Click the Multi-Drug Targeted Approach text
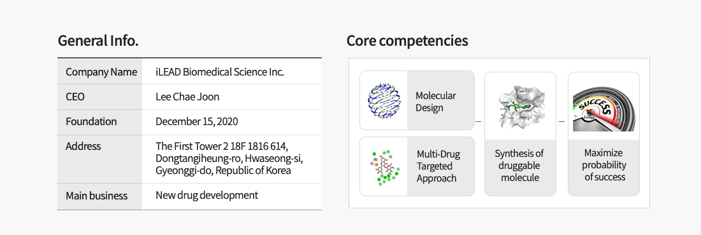The width and height of the screenshot is (701, 235). (438, 166)
